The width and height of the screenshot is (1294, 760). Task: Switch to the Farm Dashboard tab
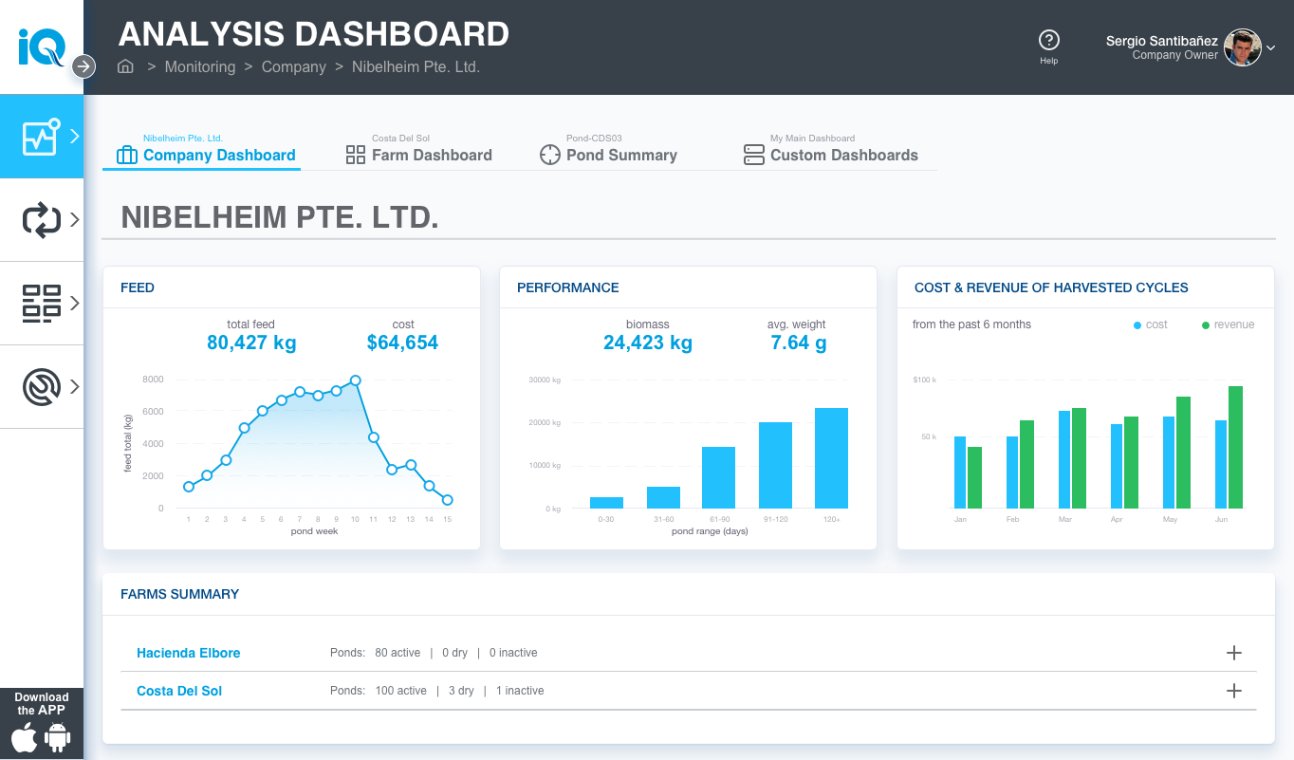pos(419,155)
